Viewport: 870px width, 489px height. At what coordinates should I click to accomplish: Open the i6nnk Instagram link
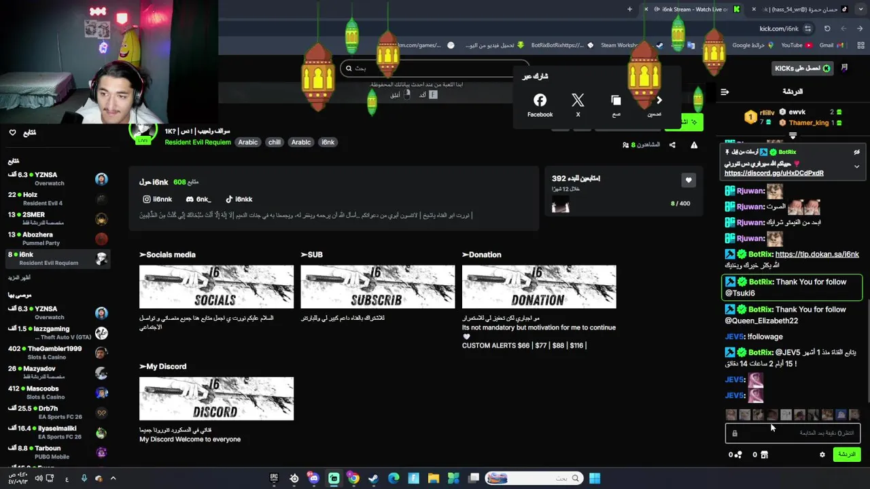[x=158, y=199]
